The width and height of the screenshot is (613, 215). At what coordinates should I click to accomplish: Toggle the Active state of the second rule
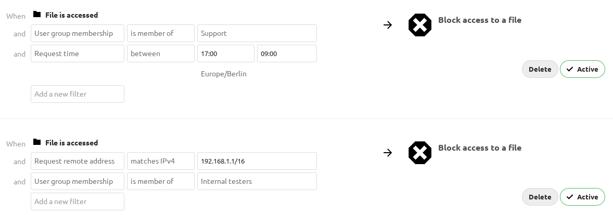[582, 197]
